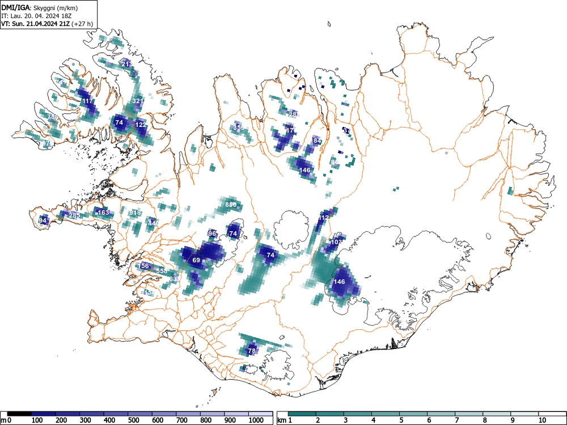This screenshot has height=425, width=567.
Task: Click the '117' visibility value on the map
Action: [87, 101]
